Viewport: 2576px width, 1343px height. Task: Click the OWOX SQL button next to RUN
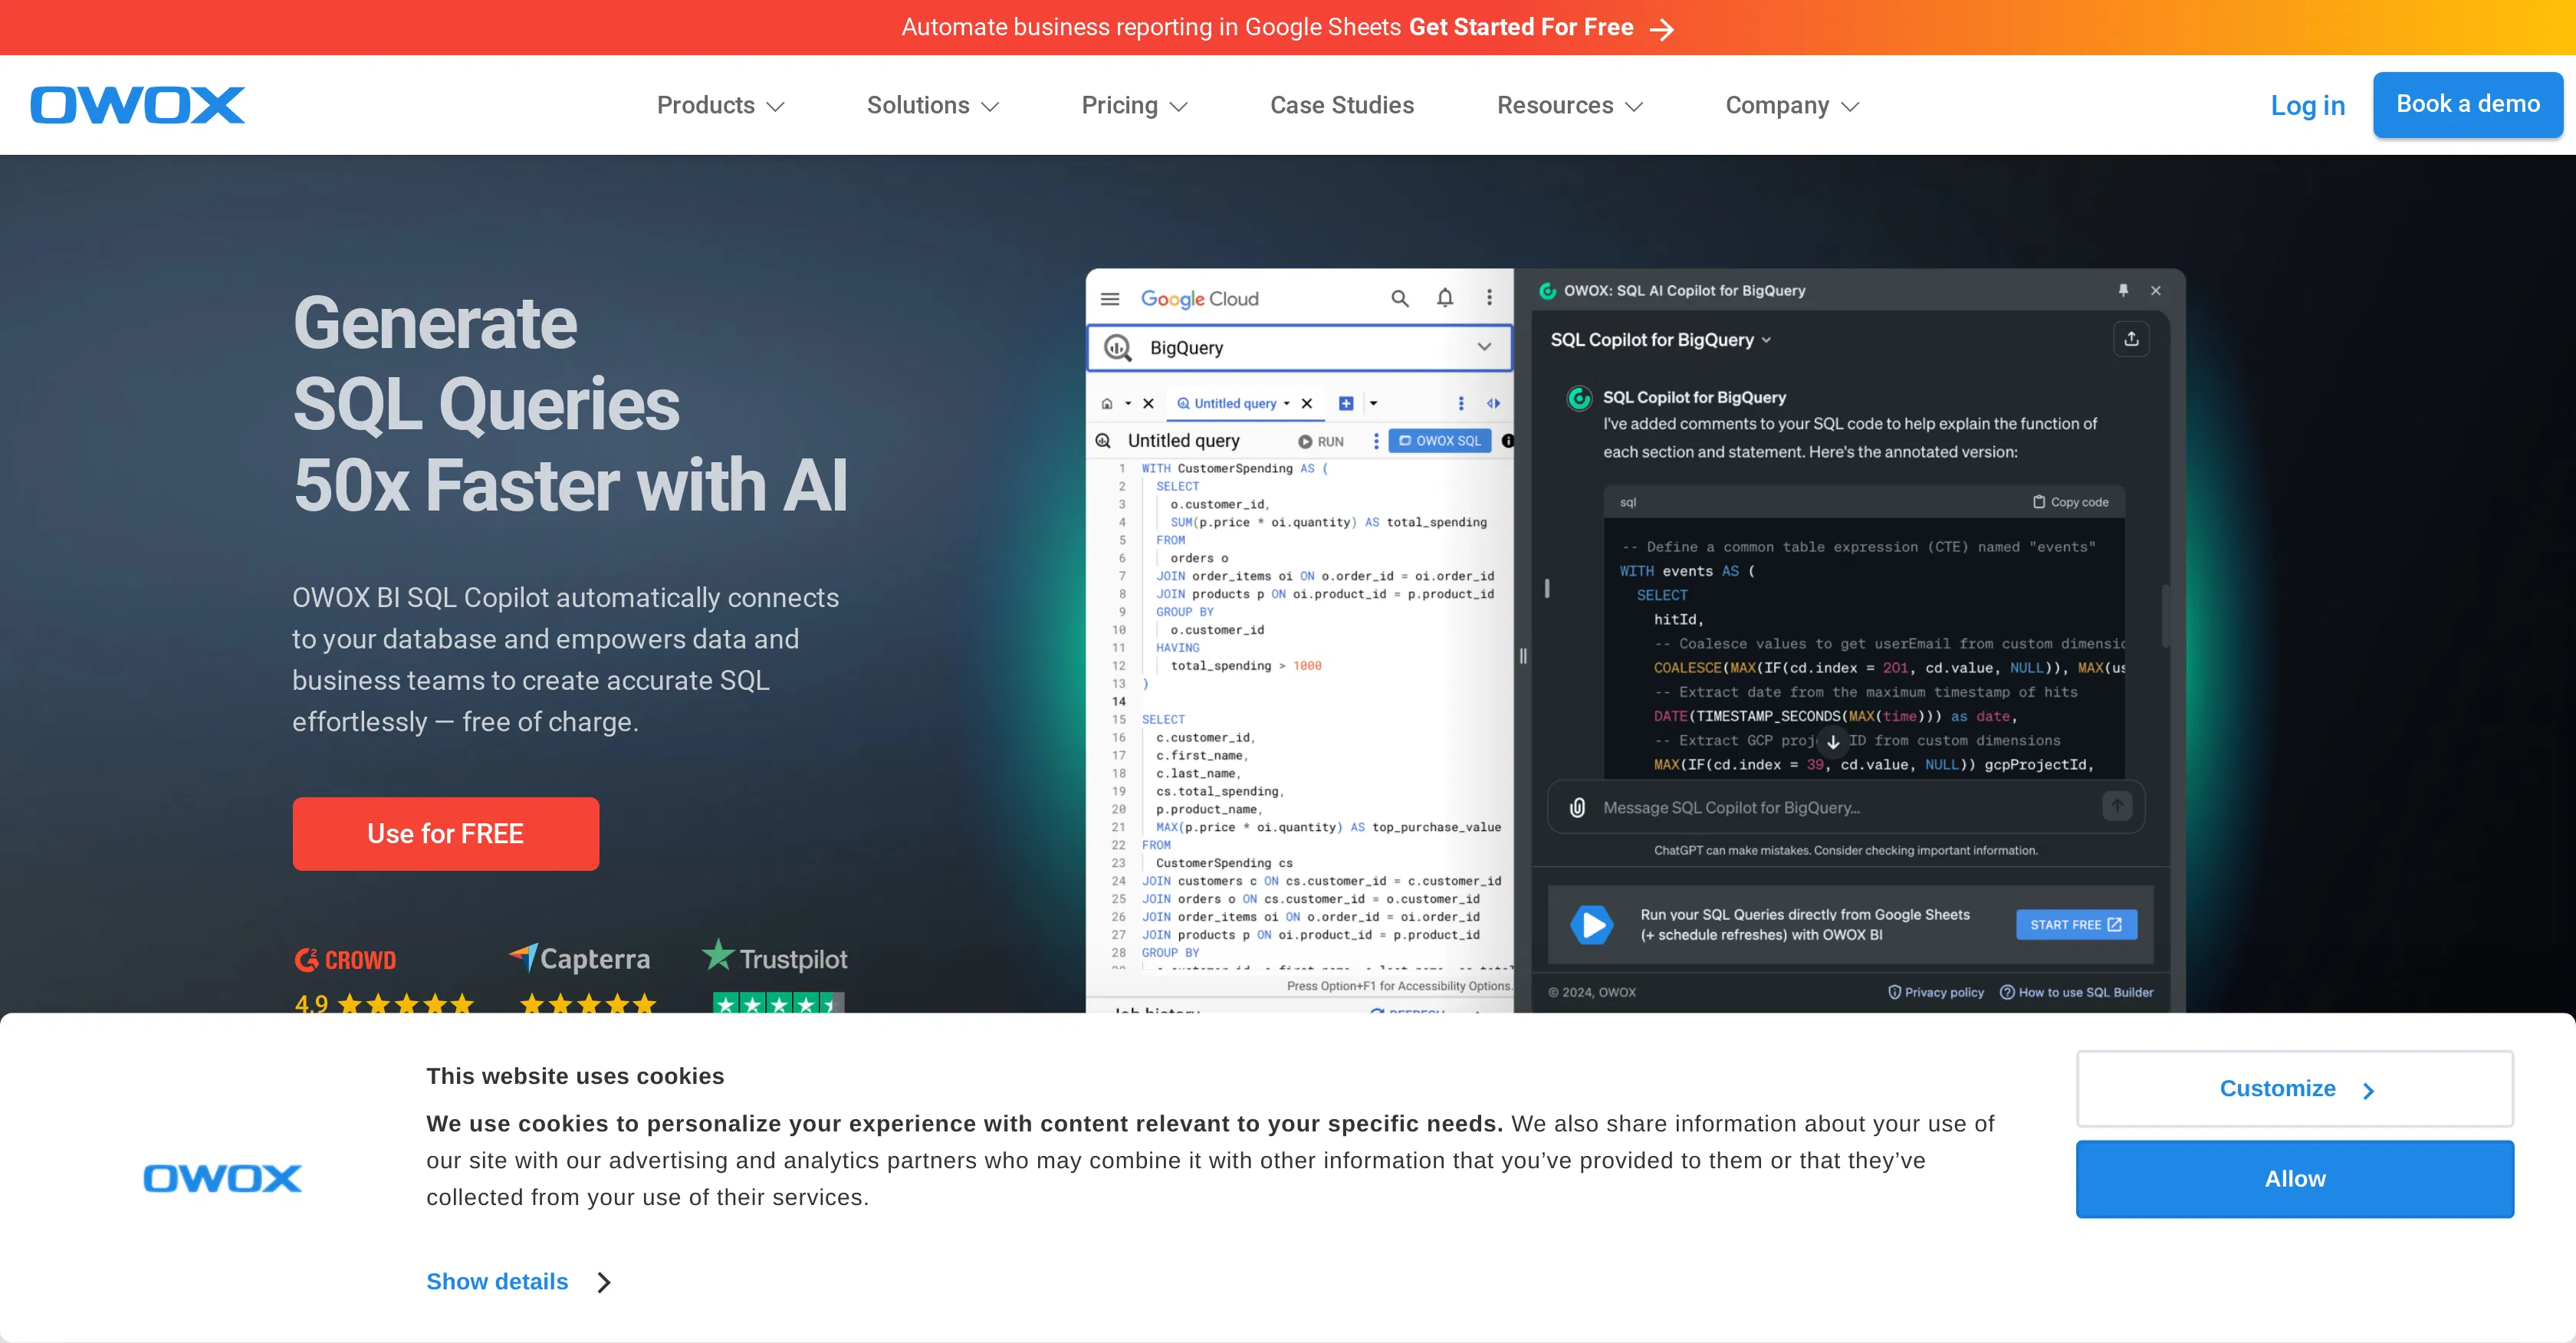coord(1439,440)
